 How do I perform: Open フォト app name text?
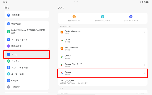pos(68,56)
